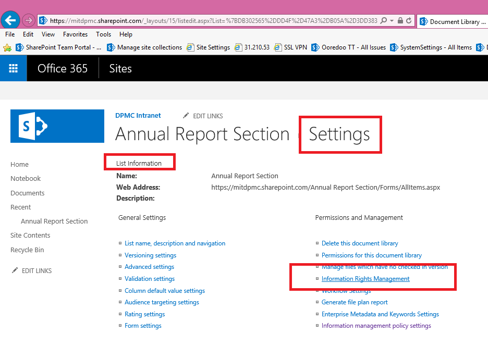Click the SharePoint site logo tile
The image size is (488, 346).
click(x=57, y=126)
